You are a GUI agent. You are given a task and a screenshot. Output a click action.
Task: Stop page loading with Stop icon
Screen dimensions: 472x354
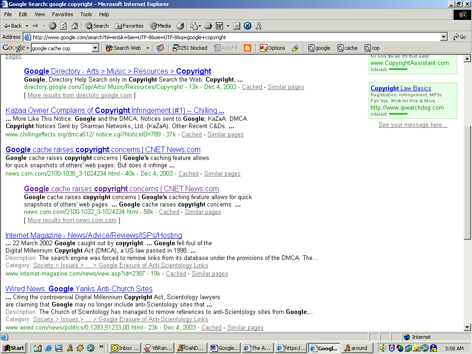point(53,26)
